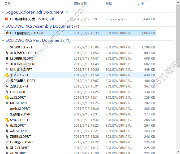Sort by the 大小 column header
The width and height of the screenshot is (180, 154).
[141, 3]
